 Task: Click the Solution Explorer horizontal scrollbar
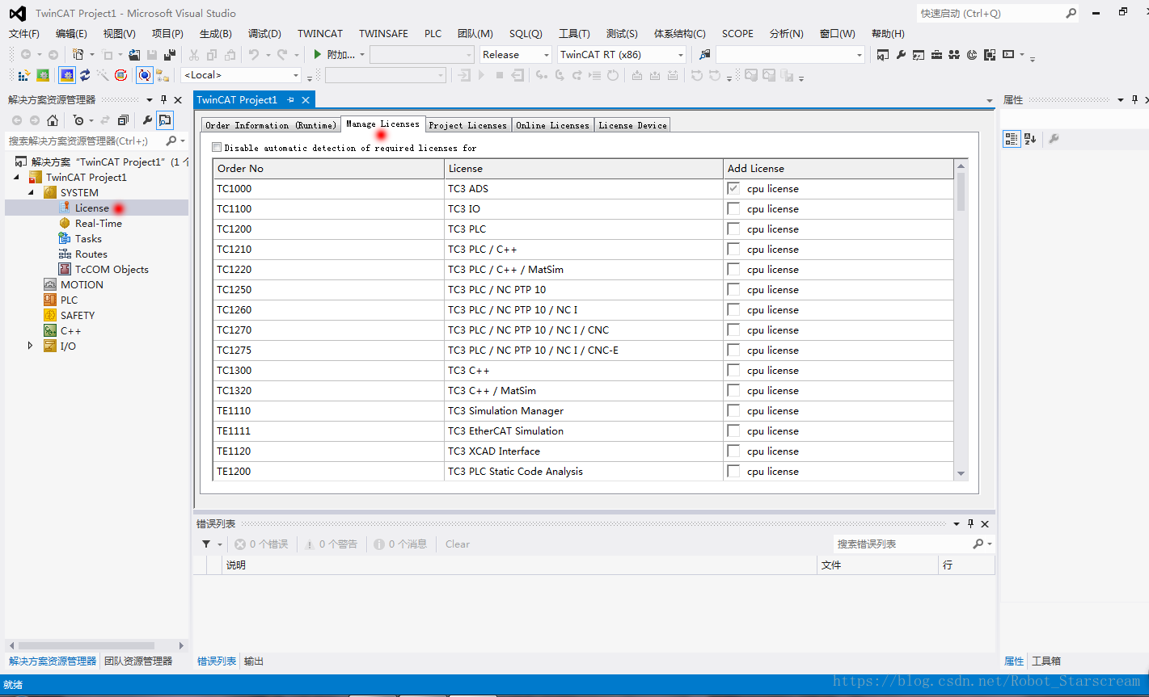point(85,645)
